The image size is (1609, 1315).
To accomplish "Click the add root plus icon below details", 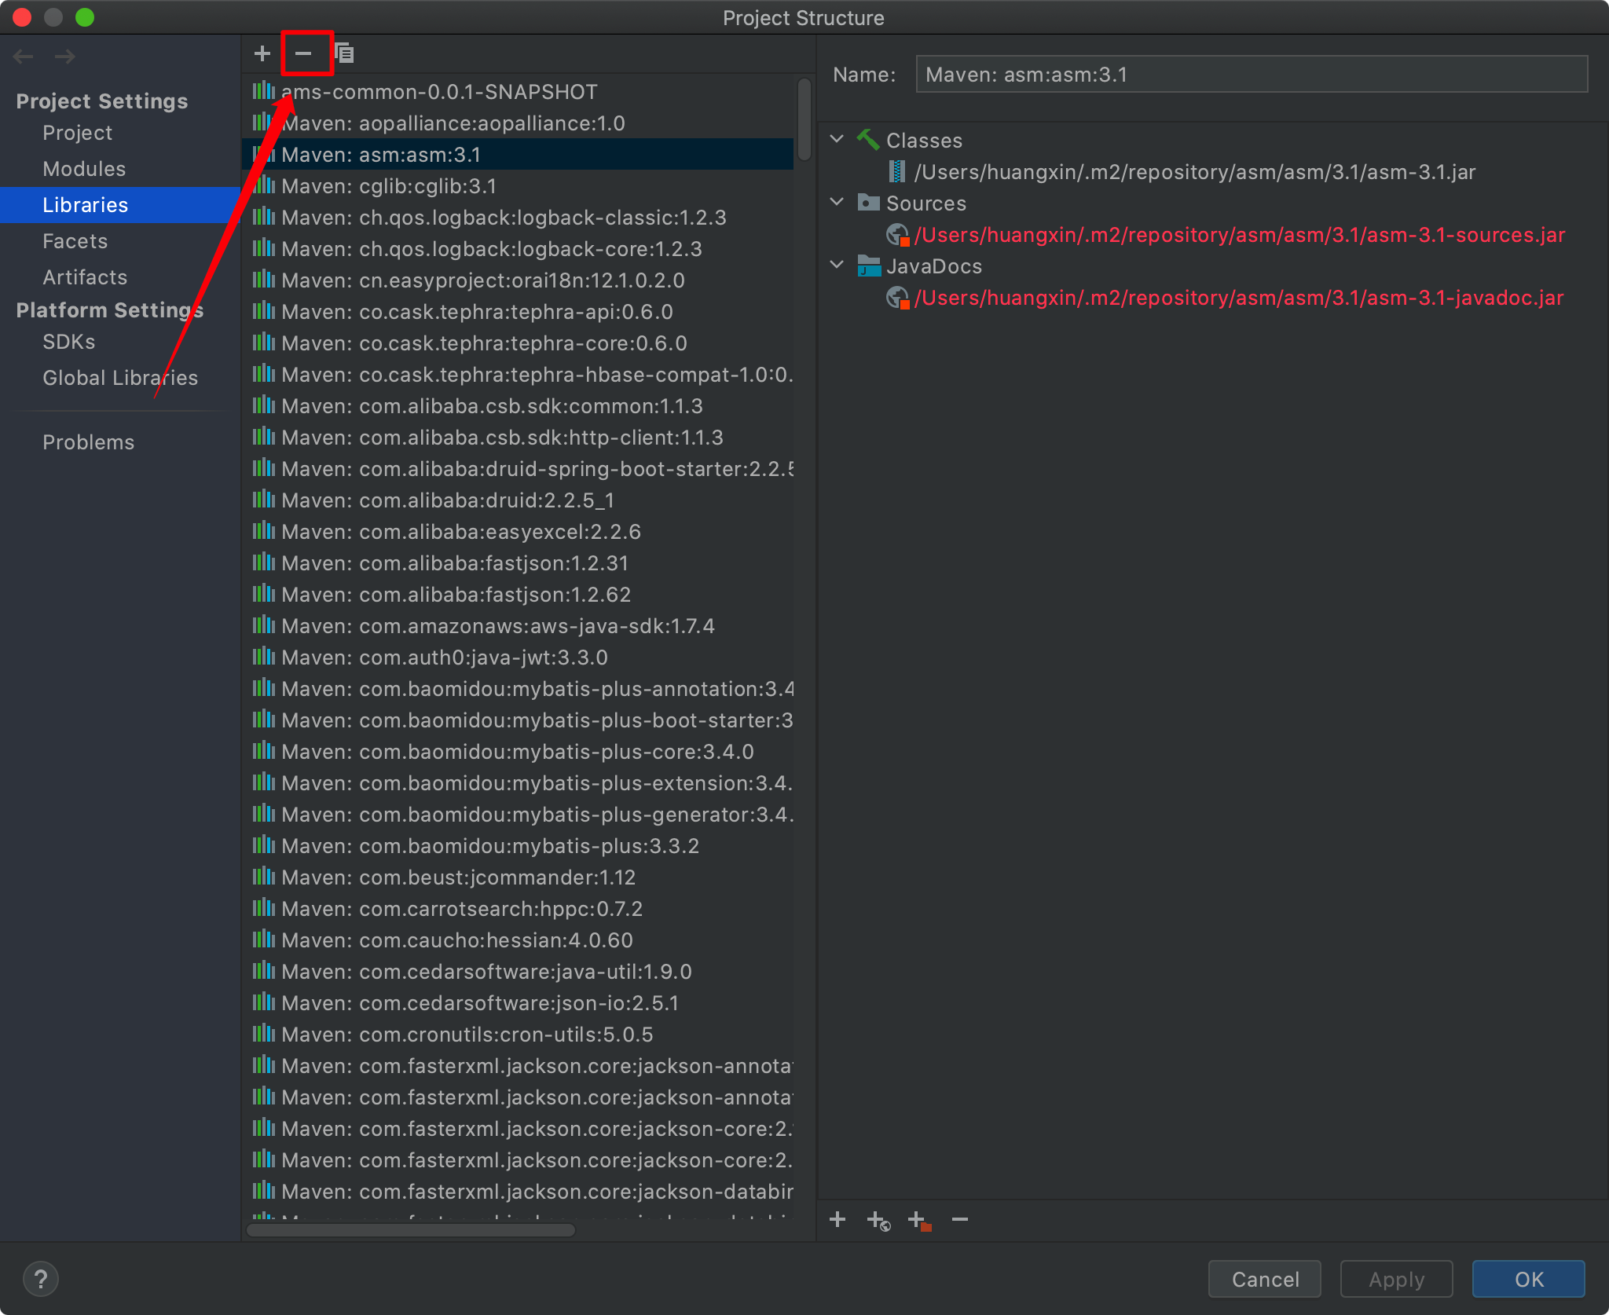I will pos(837,1219).
